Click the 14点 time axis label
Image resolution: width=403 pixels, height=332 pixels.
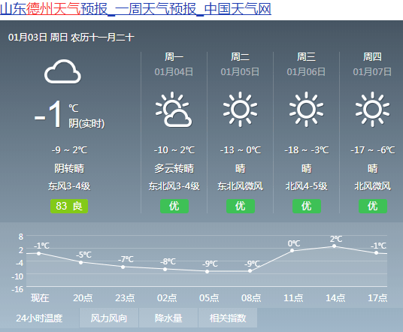click(335, 298)
